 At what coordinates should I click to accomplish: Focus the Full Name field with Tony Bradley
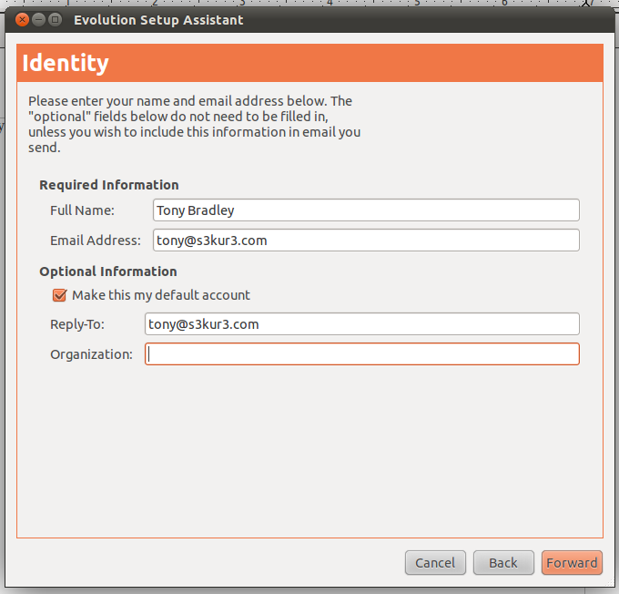tap(366, 210)
